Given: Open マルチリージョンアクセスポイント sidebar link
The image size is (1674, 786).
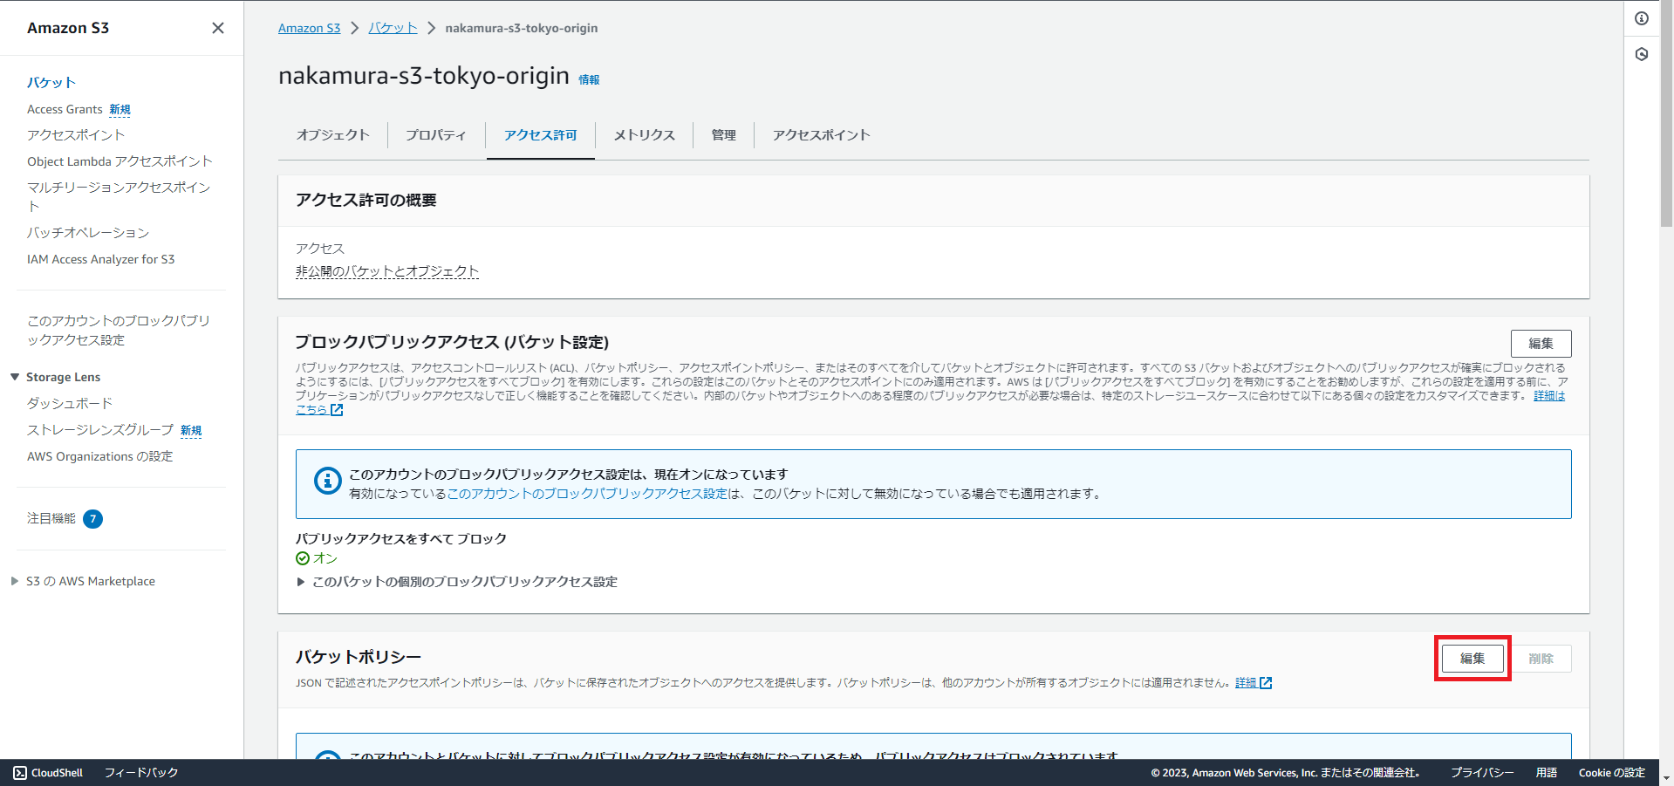Looking at the screenshot, I should [119, 196].
